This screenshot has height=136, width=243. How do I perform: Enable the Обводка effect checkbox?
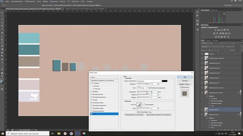pyautogui.click(x=92, y=91)
